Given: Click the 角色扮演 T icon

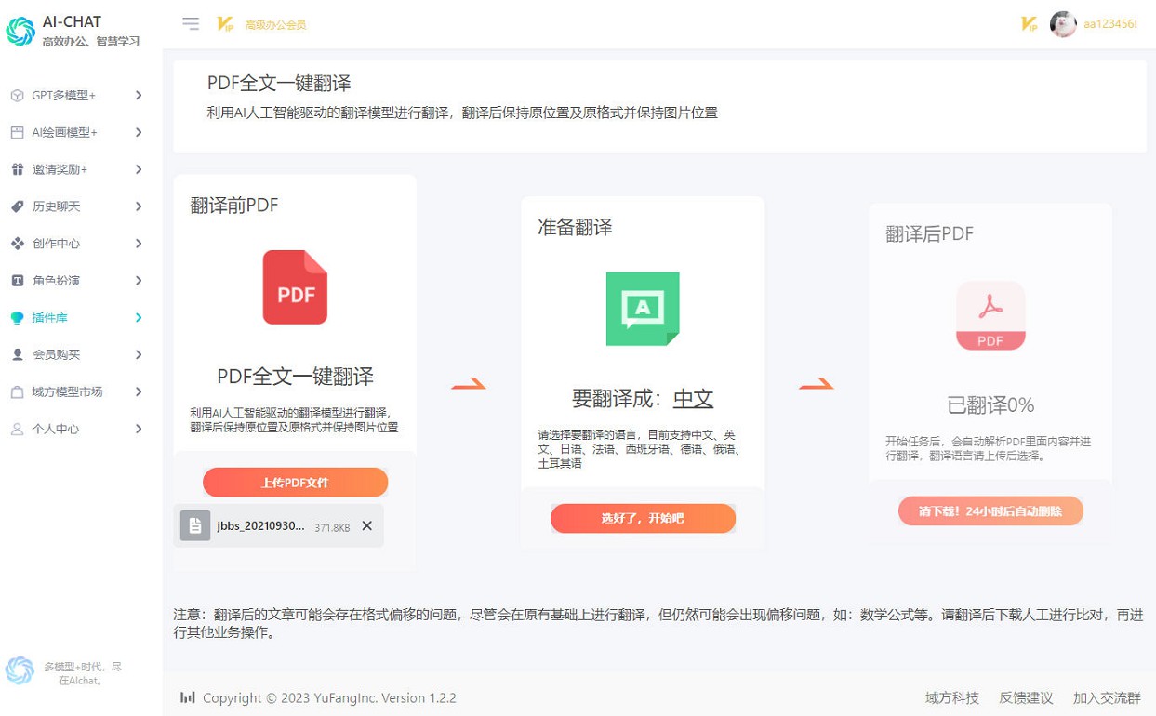Looking at the screenshot, I should pos(17,281).
